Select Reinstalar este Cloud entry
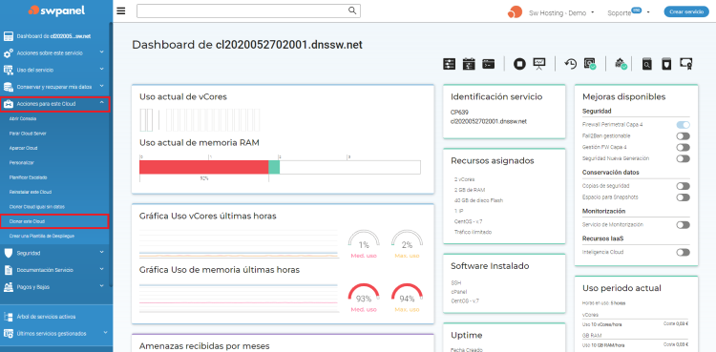716x352 pixels. pos(31,192)
